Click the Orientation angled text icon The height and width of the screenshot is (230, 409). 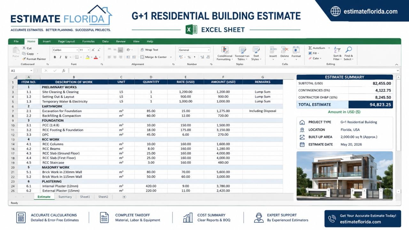pos(128,50)
